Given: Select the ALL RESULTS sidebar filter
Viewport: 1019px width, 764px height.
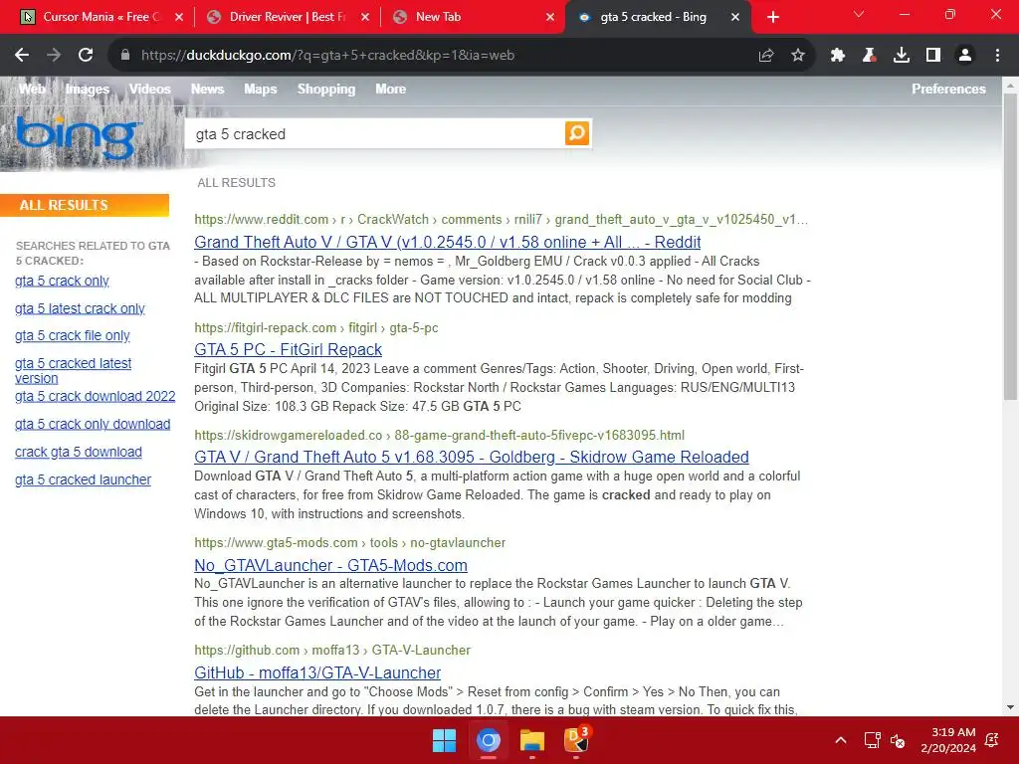Looking at the screenshot, I should click(x=85, y=205).
